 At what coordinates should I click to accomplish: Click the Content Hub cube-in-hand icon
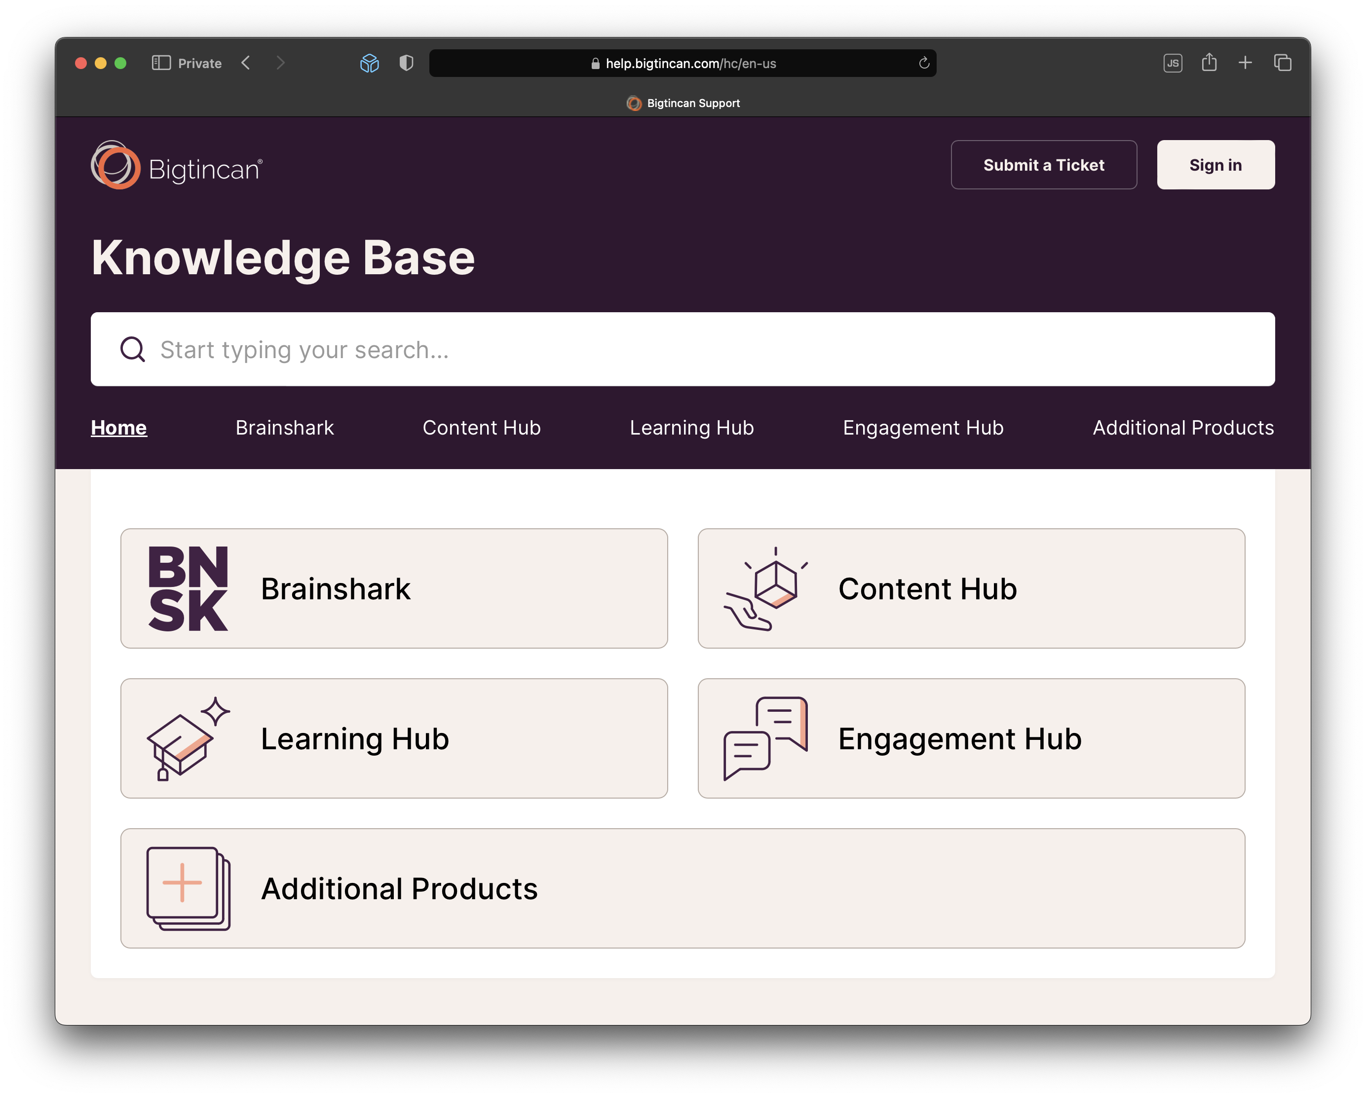point(766,589)
